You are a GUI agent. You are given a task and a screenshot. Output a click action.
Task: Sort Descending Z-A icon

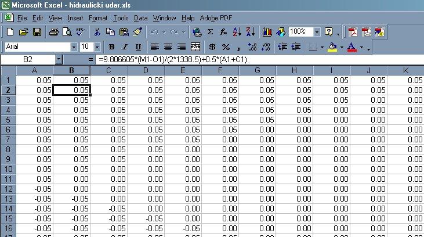[251, 32]
